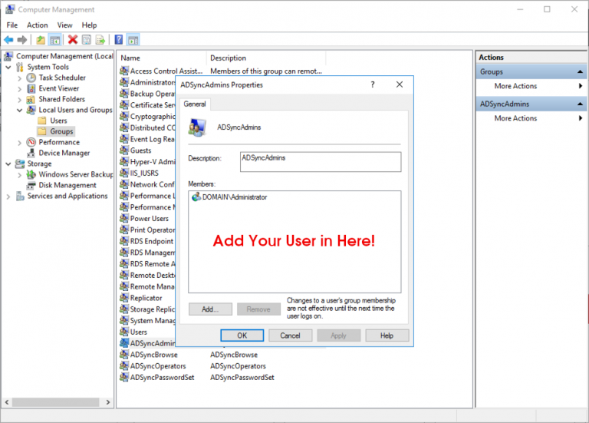Click into the Description text field

320,161
